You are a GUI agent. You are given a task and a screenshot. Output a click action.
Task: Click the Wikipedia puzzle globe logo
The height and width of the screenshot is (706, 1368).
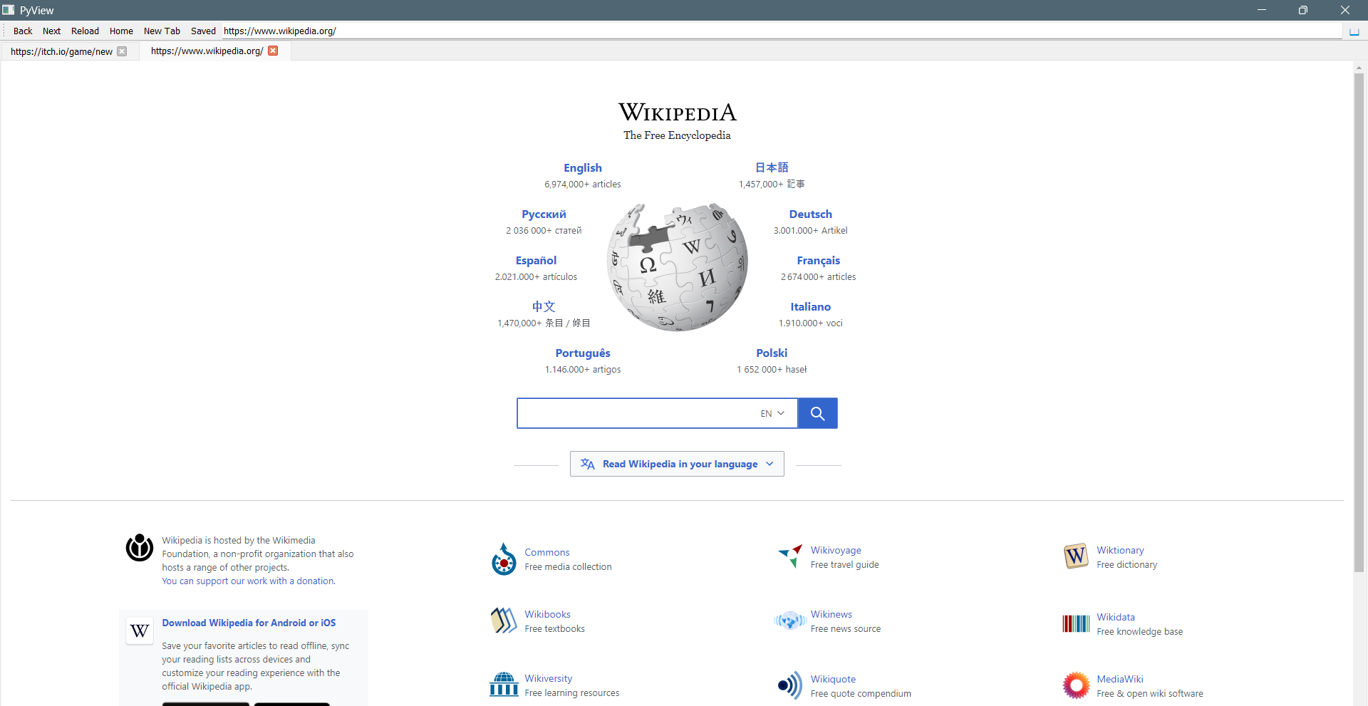677,267
